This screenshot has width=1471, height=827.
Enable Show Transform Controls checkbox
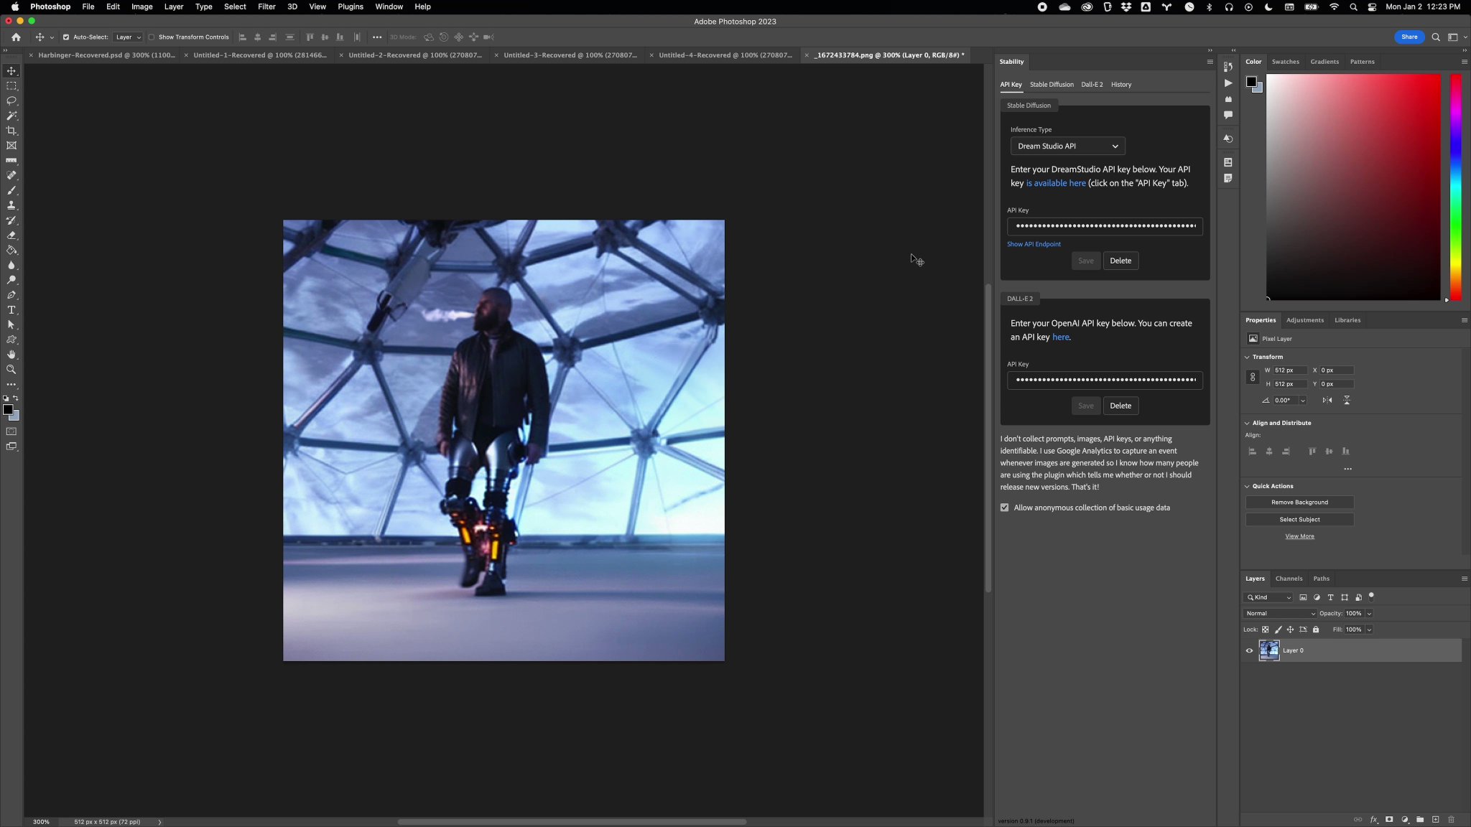152,37
